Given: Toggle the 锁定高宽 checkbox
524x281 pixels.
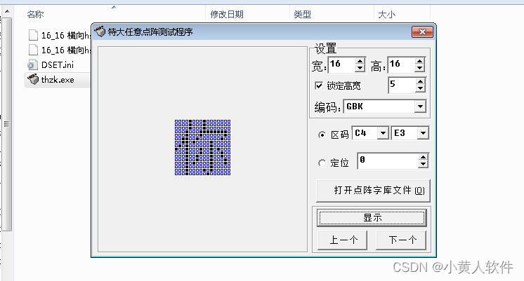Looking at the screenshot, I should pyautogui.click(x=319, y=85).
